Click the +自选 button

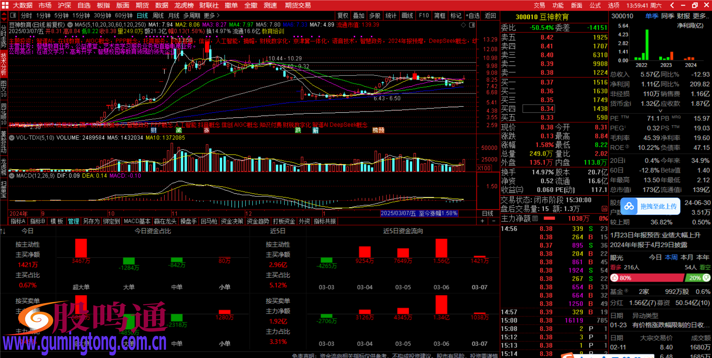(x=472, y=16)
